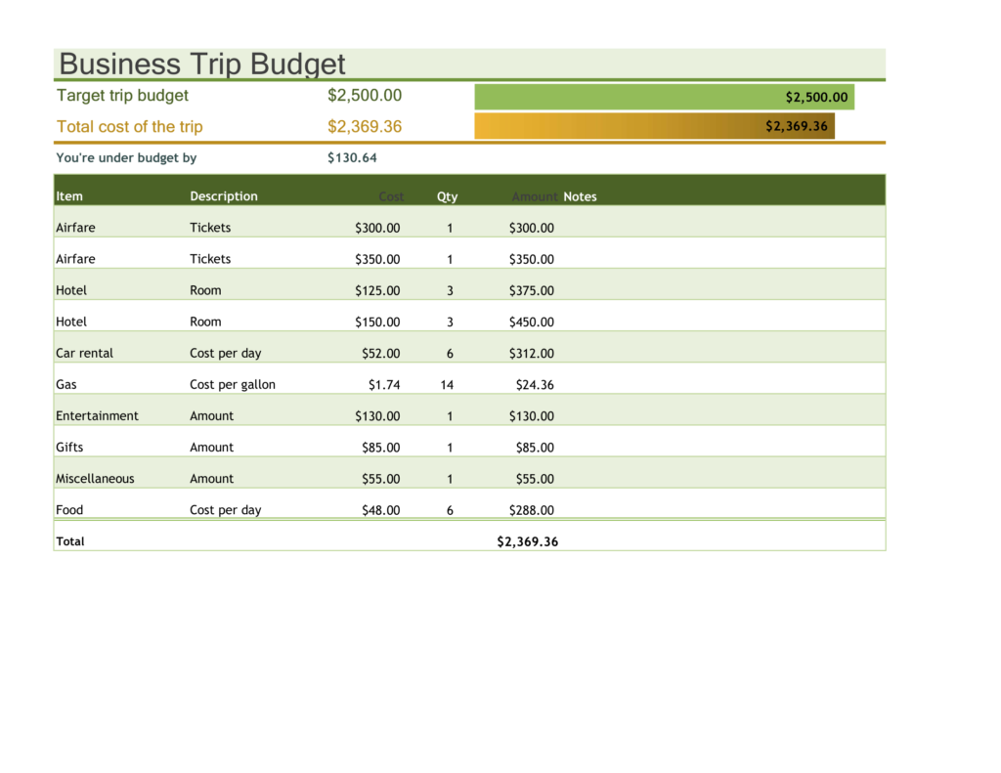The image size is (1001, 773).
Task: Click the green $2,500.00 progress bar
Action: click(x=665, y=97)
